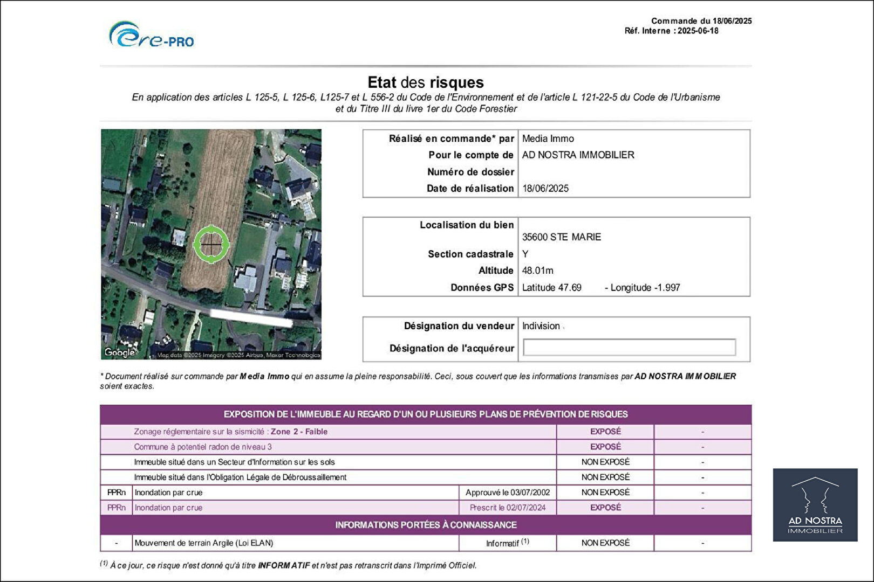The height and width of the screenshot is (582, 874).
Task: Click the map data attribution text
Action: pos(238,355)
